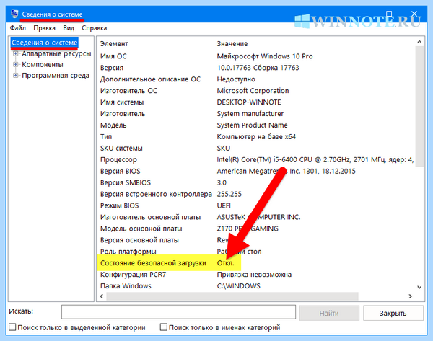Tick Поиск только в выделенной категории checkbox
The image size is (433, 341).
[x=12, y=327]
